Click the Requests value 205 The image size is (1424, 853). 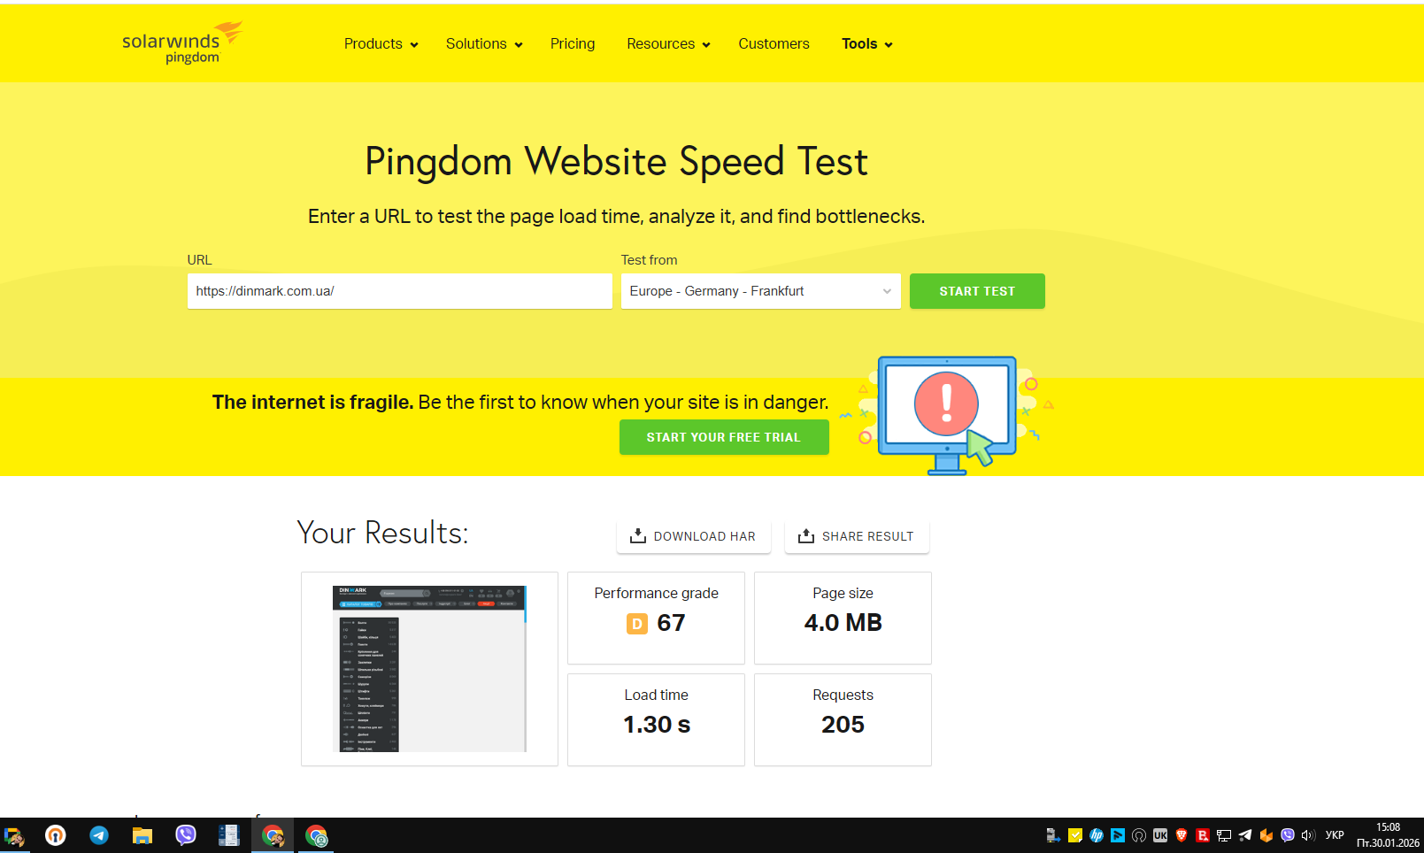point(843,725)
